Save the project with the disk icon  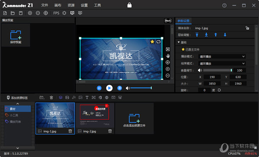click(21, 13)
